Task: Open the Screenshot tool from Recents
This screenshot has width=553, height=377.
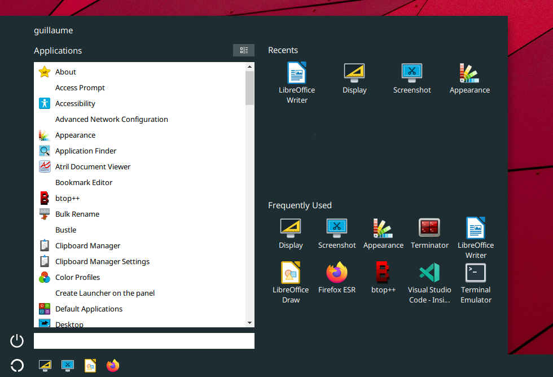Action: pos(412,72)
